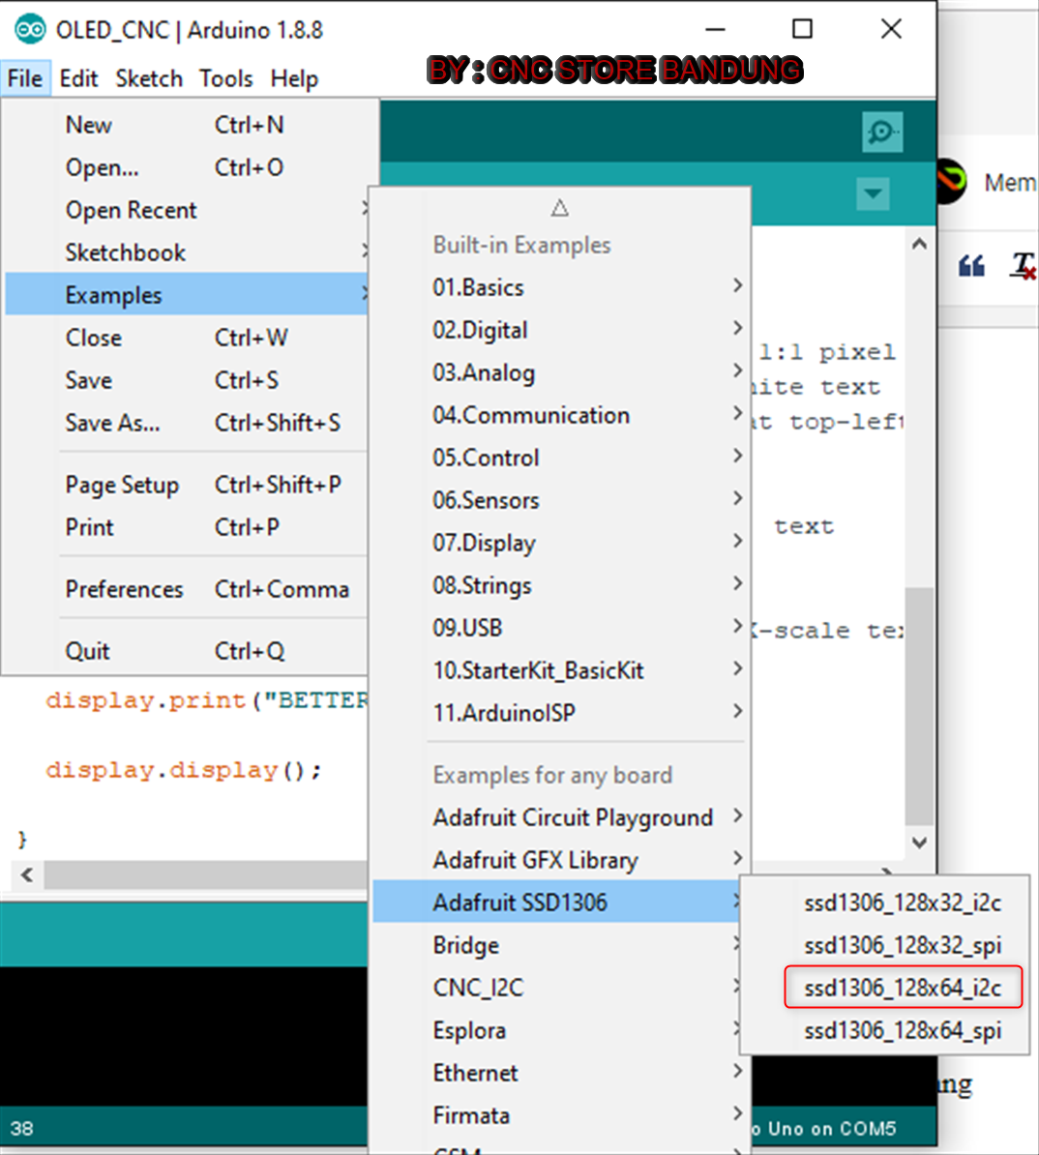Open the Tools menu
The width and height of the screenshot is (1039, 1155).
(x=225, y=78)
